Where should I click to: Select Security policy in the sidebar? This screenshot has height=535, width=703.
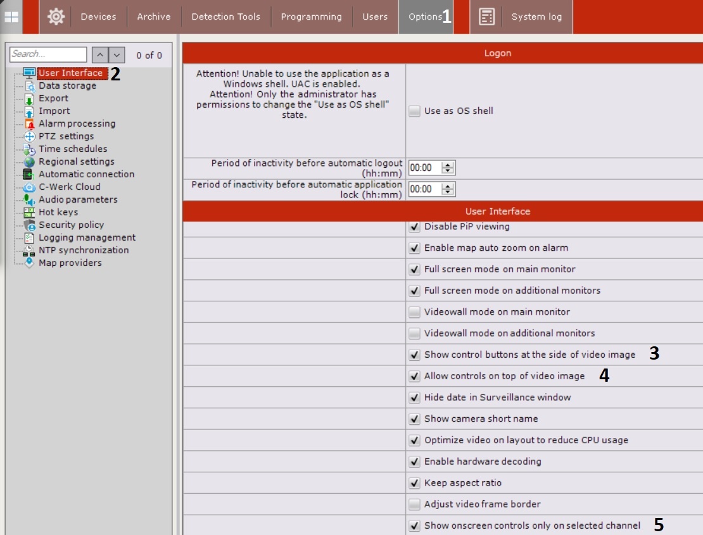[71, 225]
